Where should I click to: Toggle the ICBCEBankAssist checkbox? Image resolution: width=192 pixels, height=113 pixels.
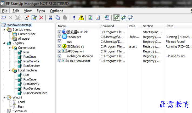[59, 60]
